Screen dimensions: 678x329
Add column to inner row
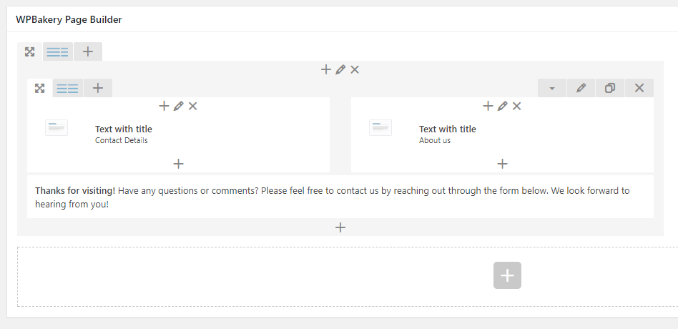tap(98, 88)
